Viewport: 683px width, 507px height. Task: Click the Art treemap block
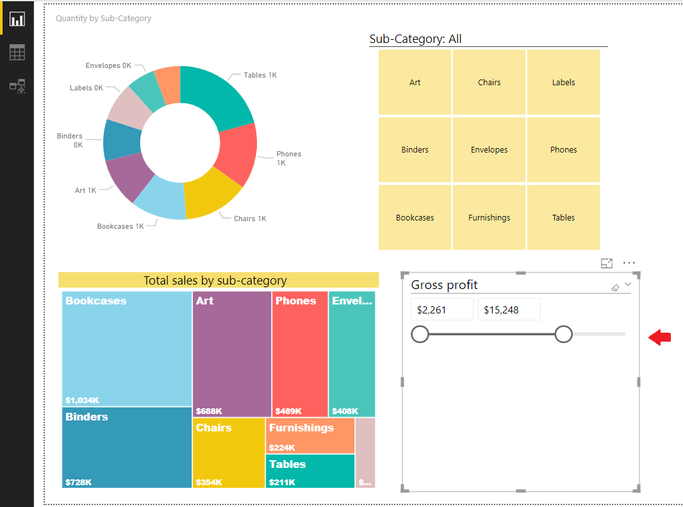232,354
